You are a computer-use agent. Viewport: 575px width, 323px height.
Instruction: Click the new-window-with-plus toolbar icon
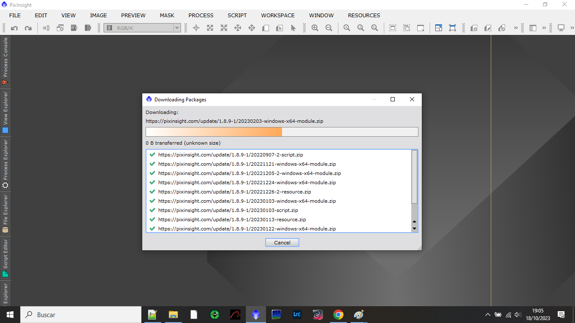pyautogui.click(x=60, y=28)
